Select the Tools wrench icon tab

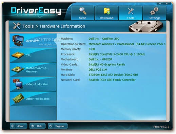pos(131,11)
